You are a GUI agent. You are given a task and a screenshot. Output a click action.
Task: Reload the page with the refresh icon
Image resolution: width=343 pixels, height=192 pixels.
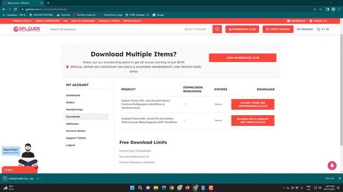pyautogui.click(x=16, y=10)
